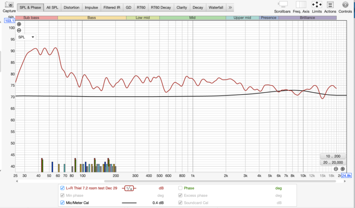Open the SPL axis dropdown
Screen dimensions: 355x208
point(26,37)
